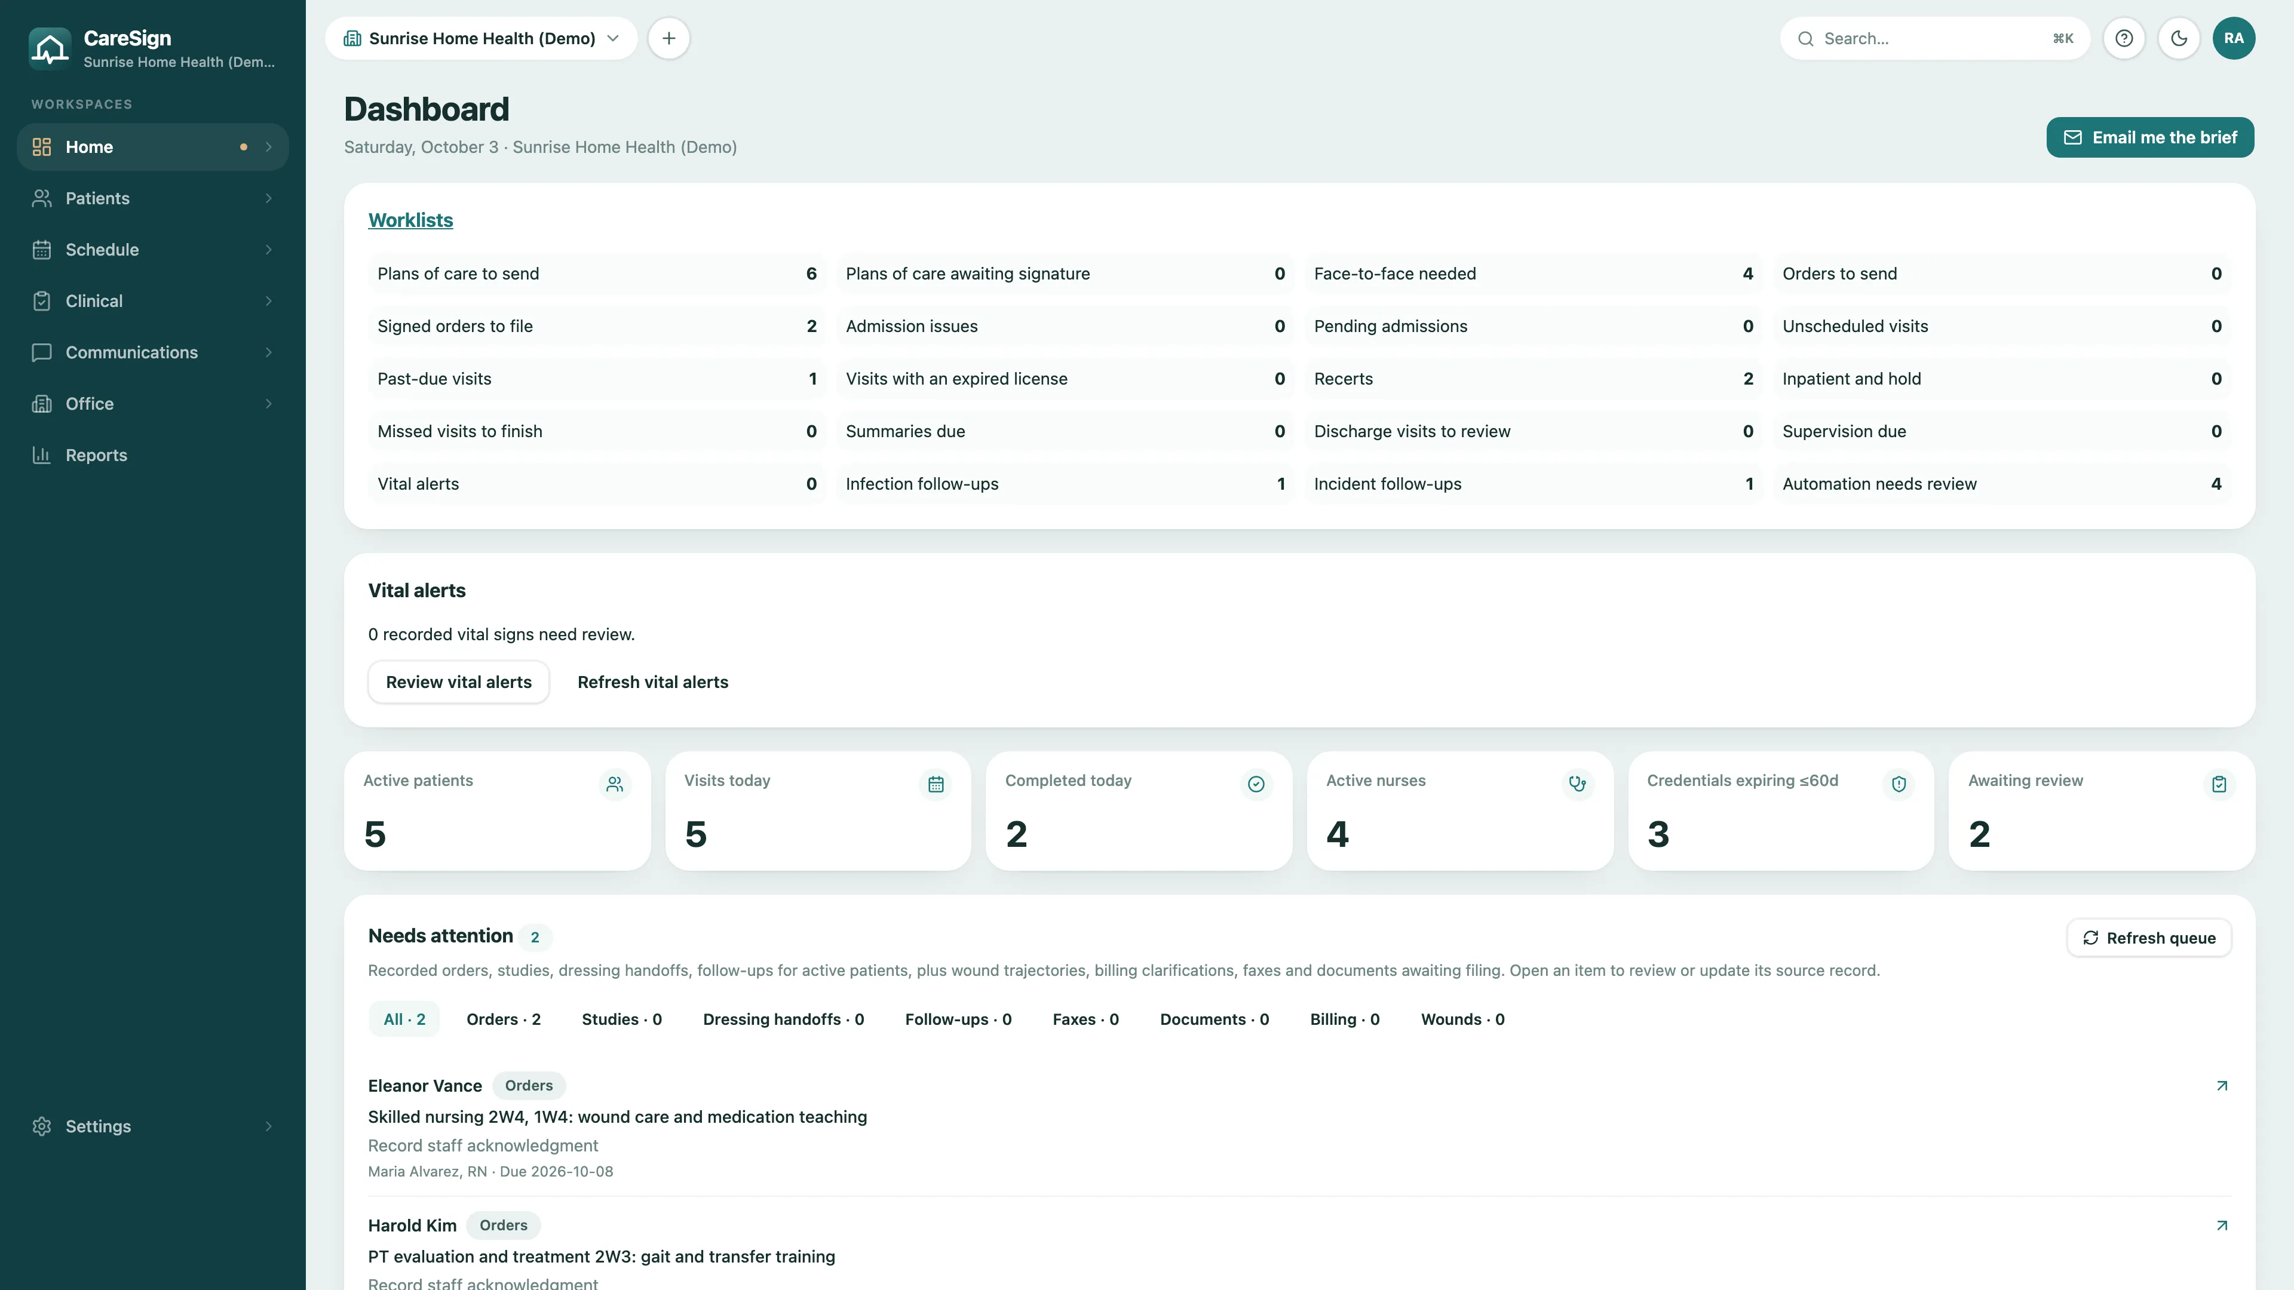Open Eleanor Vance item via arrow icon
Viewport: 2294px width, 1290px height.
[x=2222, y=1085]
